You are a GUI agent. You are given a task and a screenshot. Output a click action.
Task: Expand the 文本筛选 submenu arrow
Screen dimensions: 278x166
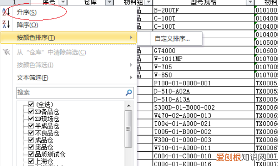[131, 77]
